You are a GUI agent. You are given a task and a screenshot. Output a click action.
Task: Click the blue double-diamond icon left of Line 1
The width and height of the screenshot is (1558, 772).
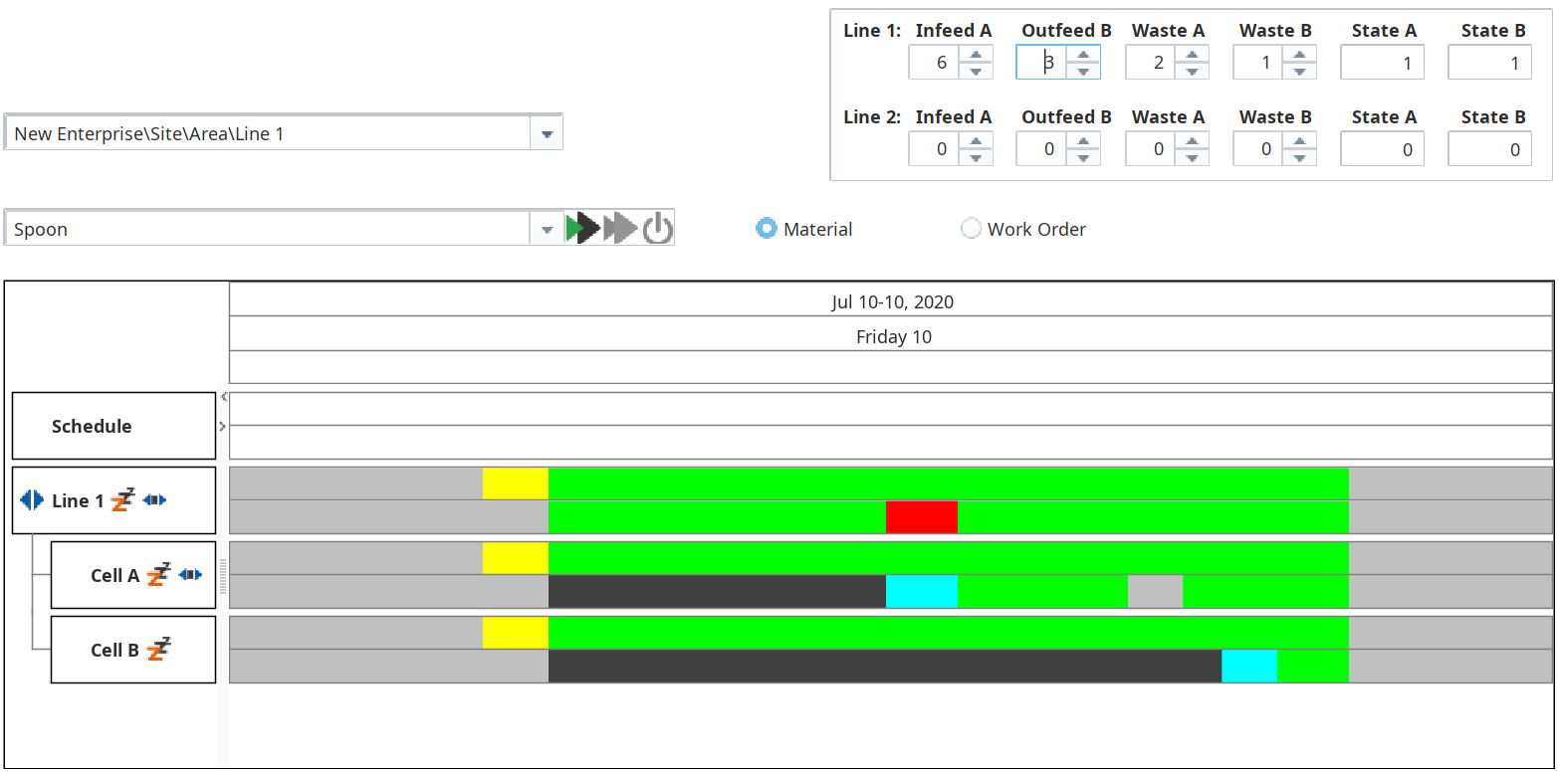point(32,500)
